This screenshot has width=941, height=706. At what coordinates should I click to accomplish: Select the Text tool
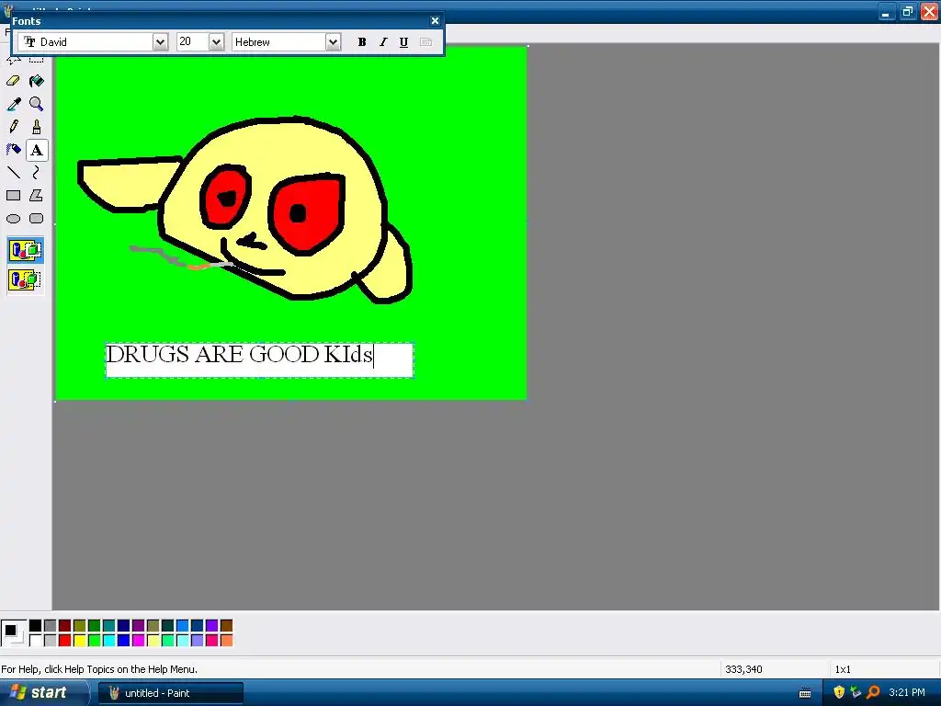[37, 150]
